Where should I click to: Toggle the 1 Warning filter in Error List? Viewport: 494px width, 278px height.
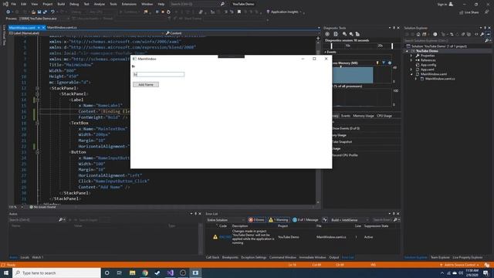pos(279,219)
